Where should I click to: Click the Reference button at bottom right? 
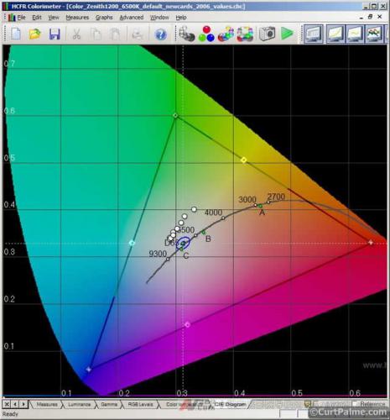372,404
